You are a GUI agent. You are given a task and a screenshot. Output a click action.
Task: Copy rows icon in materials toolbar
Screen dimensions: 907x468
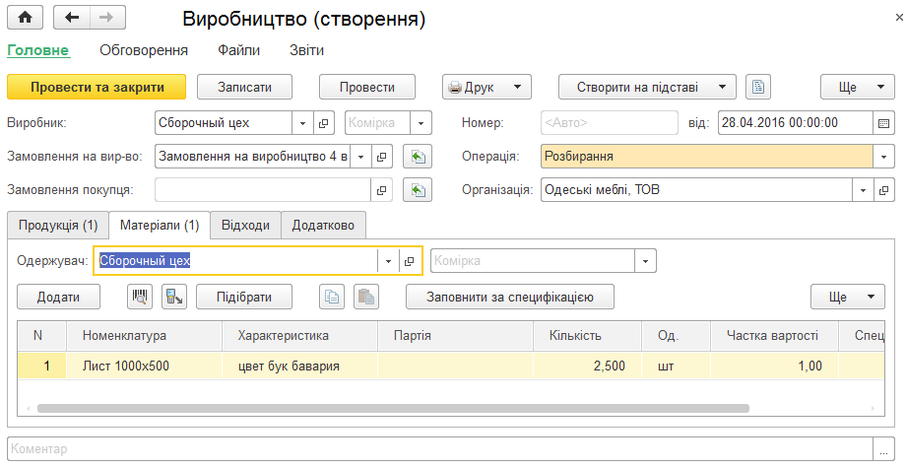[x=332, y=297]
